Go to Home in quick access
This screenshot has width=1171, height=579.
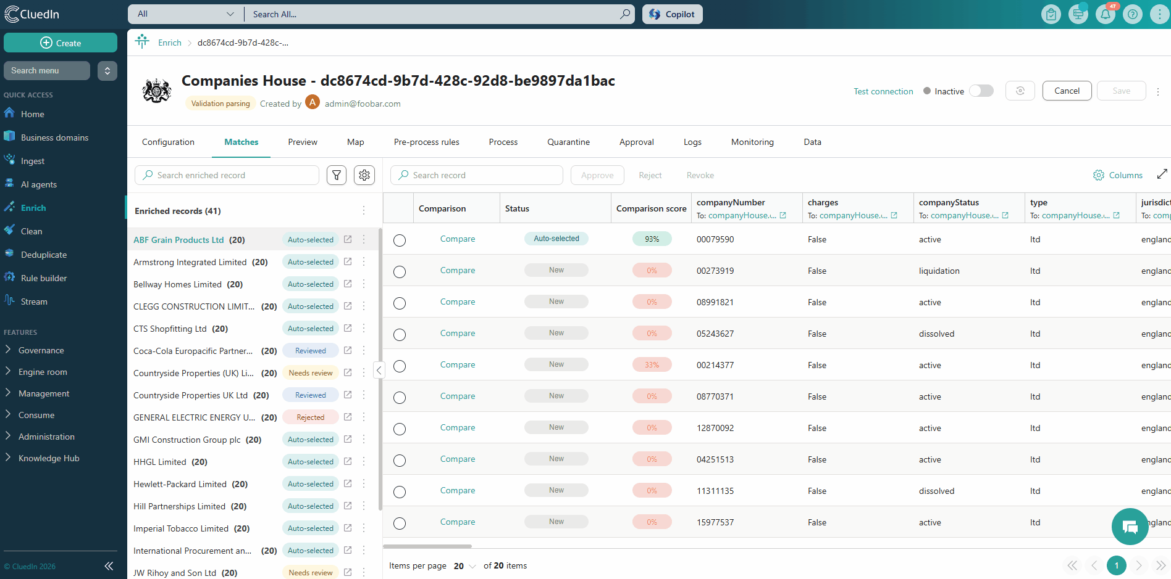pyautogui.click(x=32, y=114)
